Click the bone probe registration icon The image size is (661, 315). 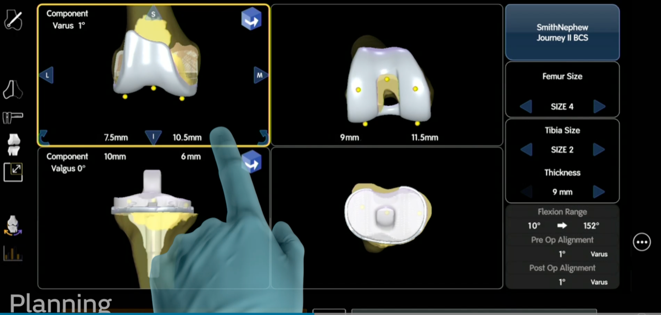pos(13,19)
